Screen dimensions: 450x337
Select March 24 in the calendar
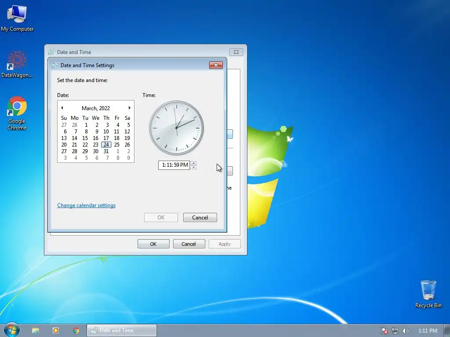click(106, 144)
